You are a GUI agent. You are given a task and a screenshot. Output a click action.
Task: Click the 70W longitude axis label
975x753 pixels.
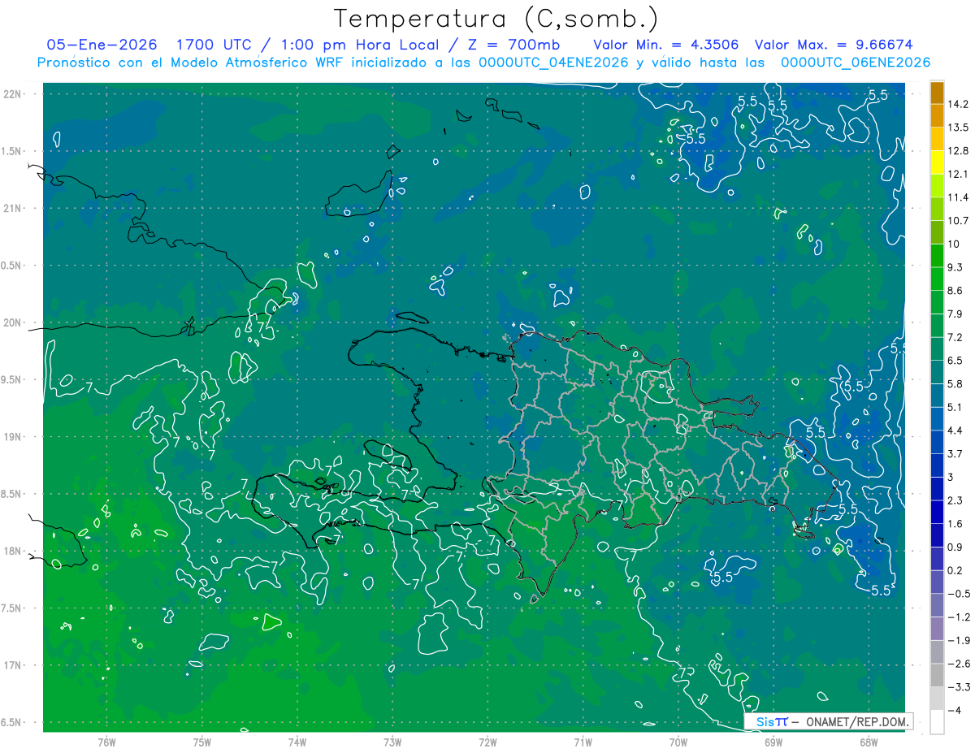(678, 743)
